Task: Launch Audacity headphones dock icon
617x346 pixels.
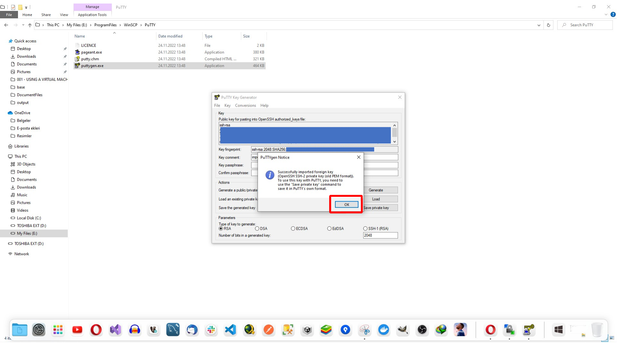Action: (135, 330)
